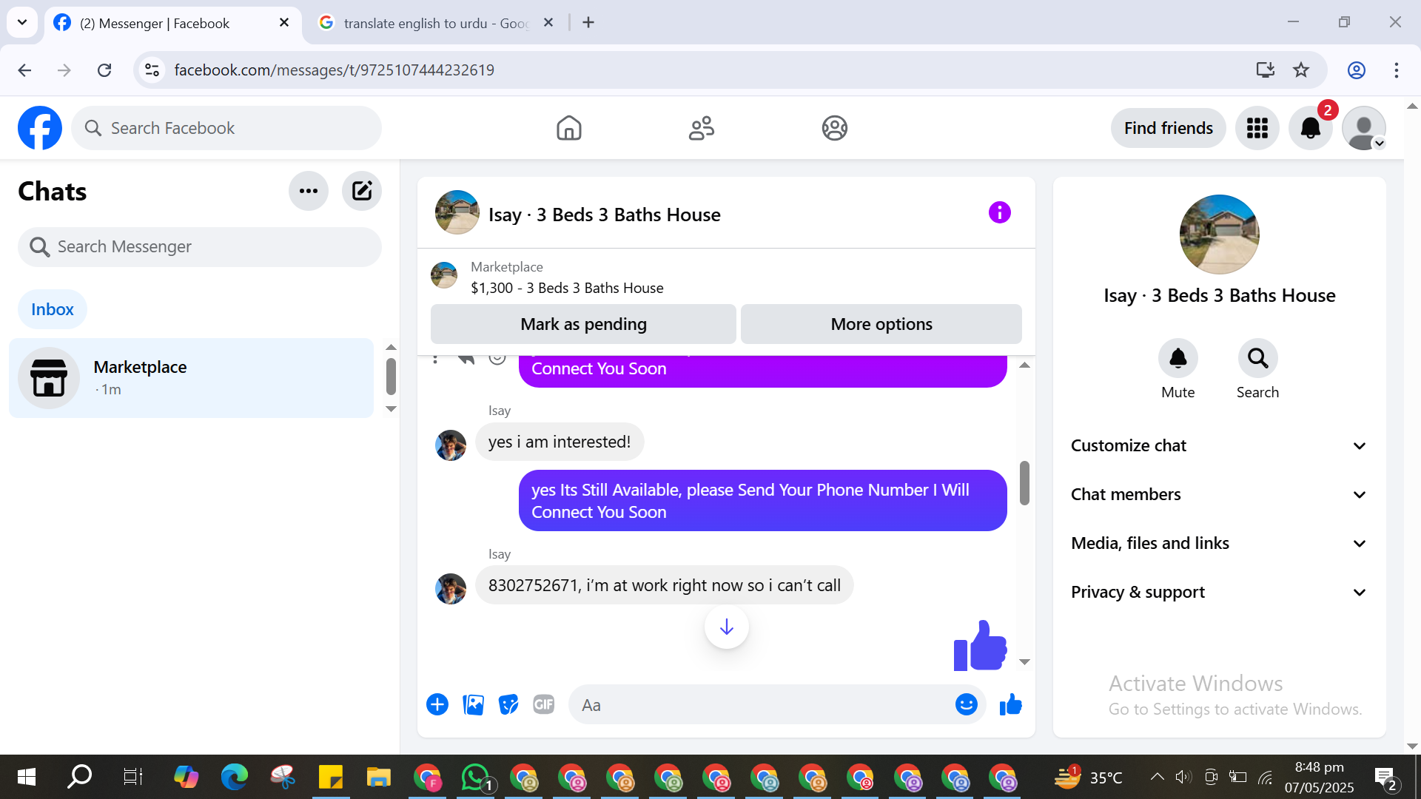
Task: Click the GIF picker icon
Action: tap(544, 704)
